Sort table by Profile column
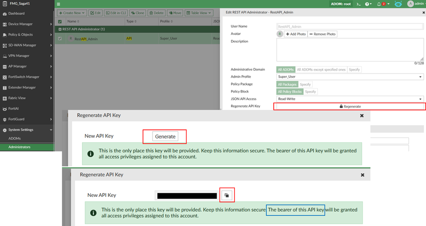426x226 pixels. click(166, 21)
